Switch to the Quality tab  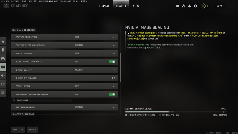(x=121, y=6)
